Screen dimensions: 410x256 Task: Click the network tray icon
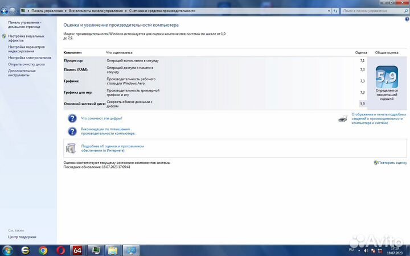pos(380,251)
